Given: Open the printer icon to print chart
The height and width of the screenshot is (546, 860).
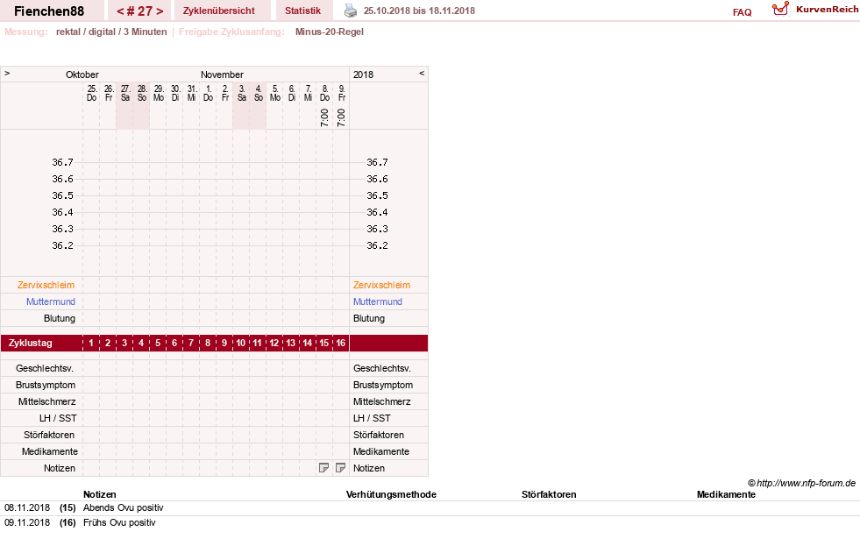Looking at the screenshot, I should (x=351, y=11).
